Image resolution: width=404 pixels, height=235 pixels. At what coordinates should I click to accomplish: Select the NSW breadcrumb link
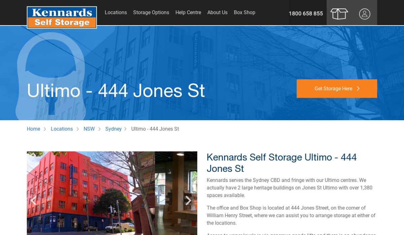(89, 129)
